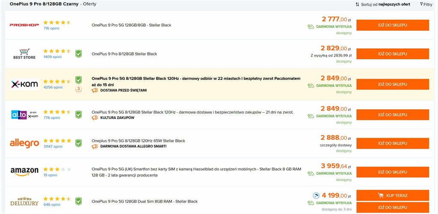Click the delivery truck icon in Amazon row

(311, 173)
